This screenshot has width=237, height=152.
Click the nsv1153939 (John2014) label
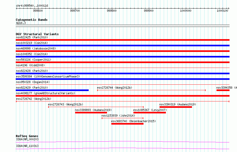click(x=118, y=116)
